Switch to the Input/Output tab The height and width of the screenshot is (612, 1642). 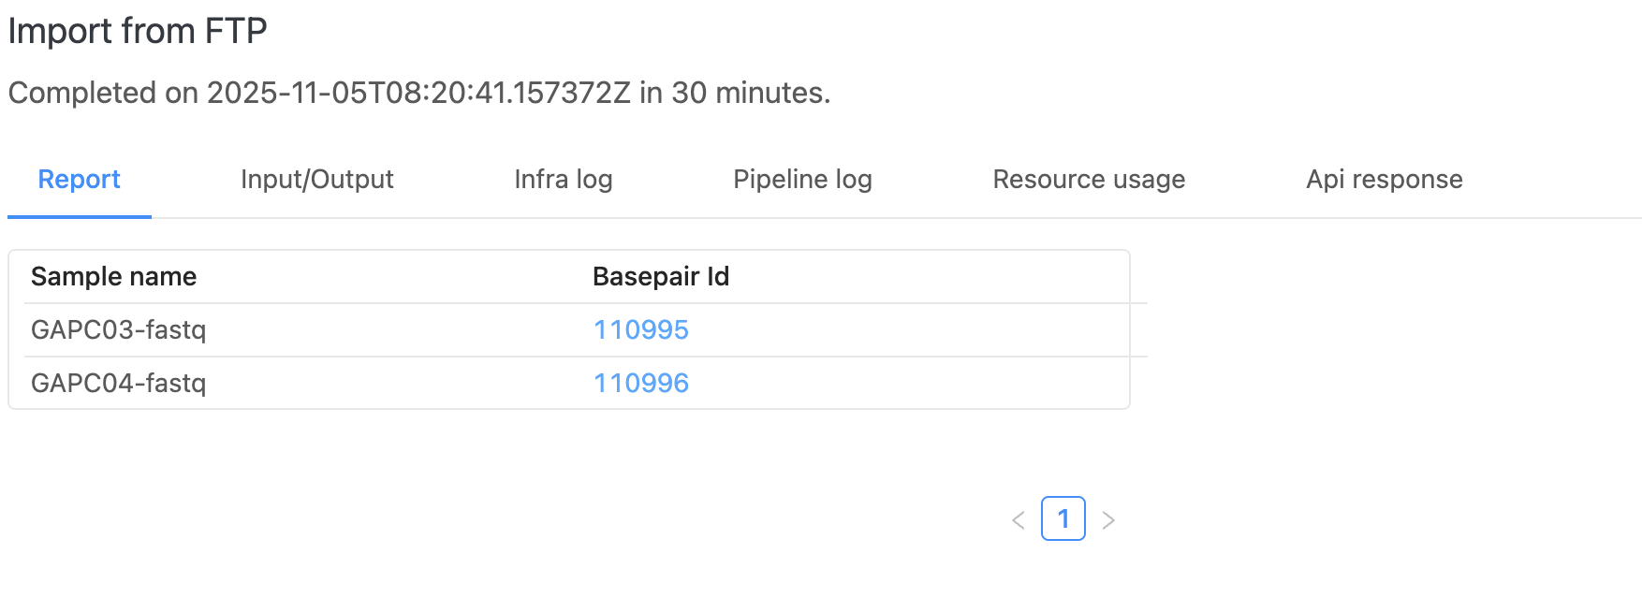(317, 179)
